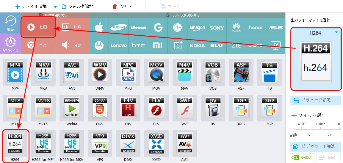Open the 履歴 history panel
Screen dimensions: 343x163
coord(10,23)
